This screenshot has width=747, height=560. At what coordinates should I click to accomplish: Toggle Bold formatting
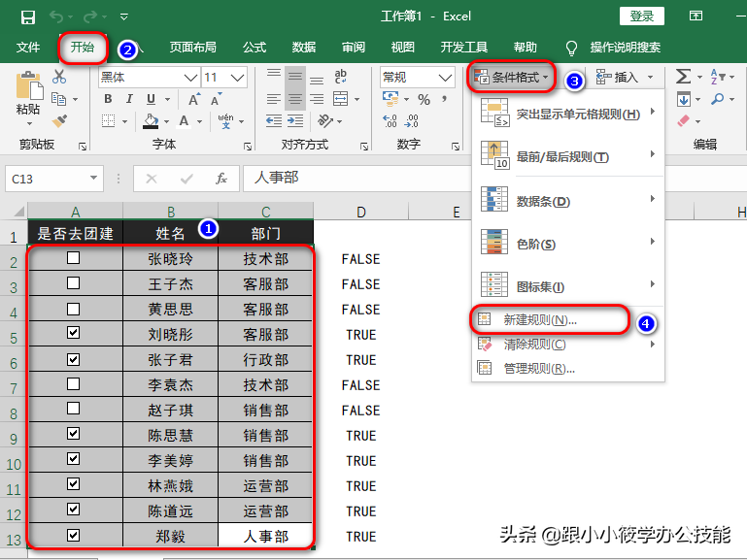[x=108, y=99]
